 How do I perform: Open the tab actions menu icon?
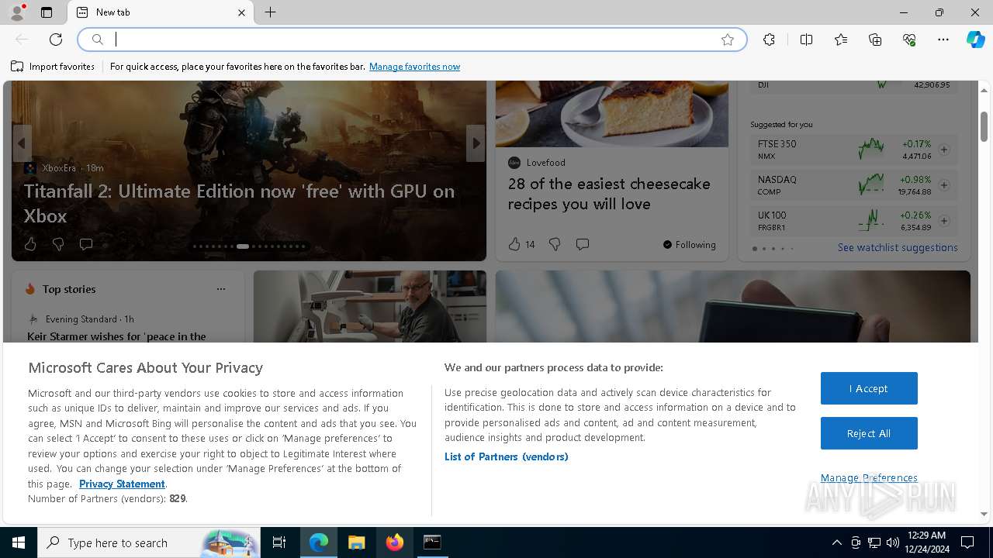pyautogui.click(x=47, y=12)
